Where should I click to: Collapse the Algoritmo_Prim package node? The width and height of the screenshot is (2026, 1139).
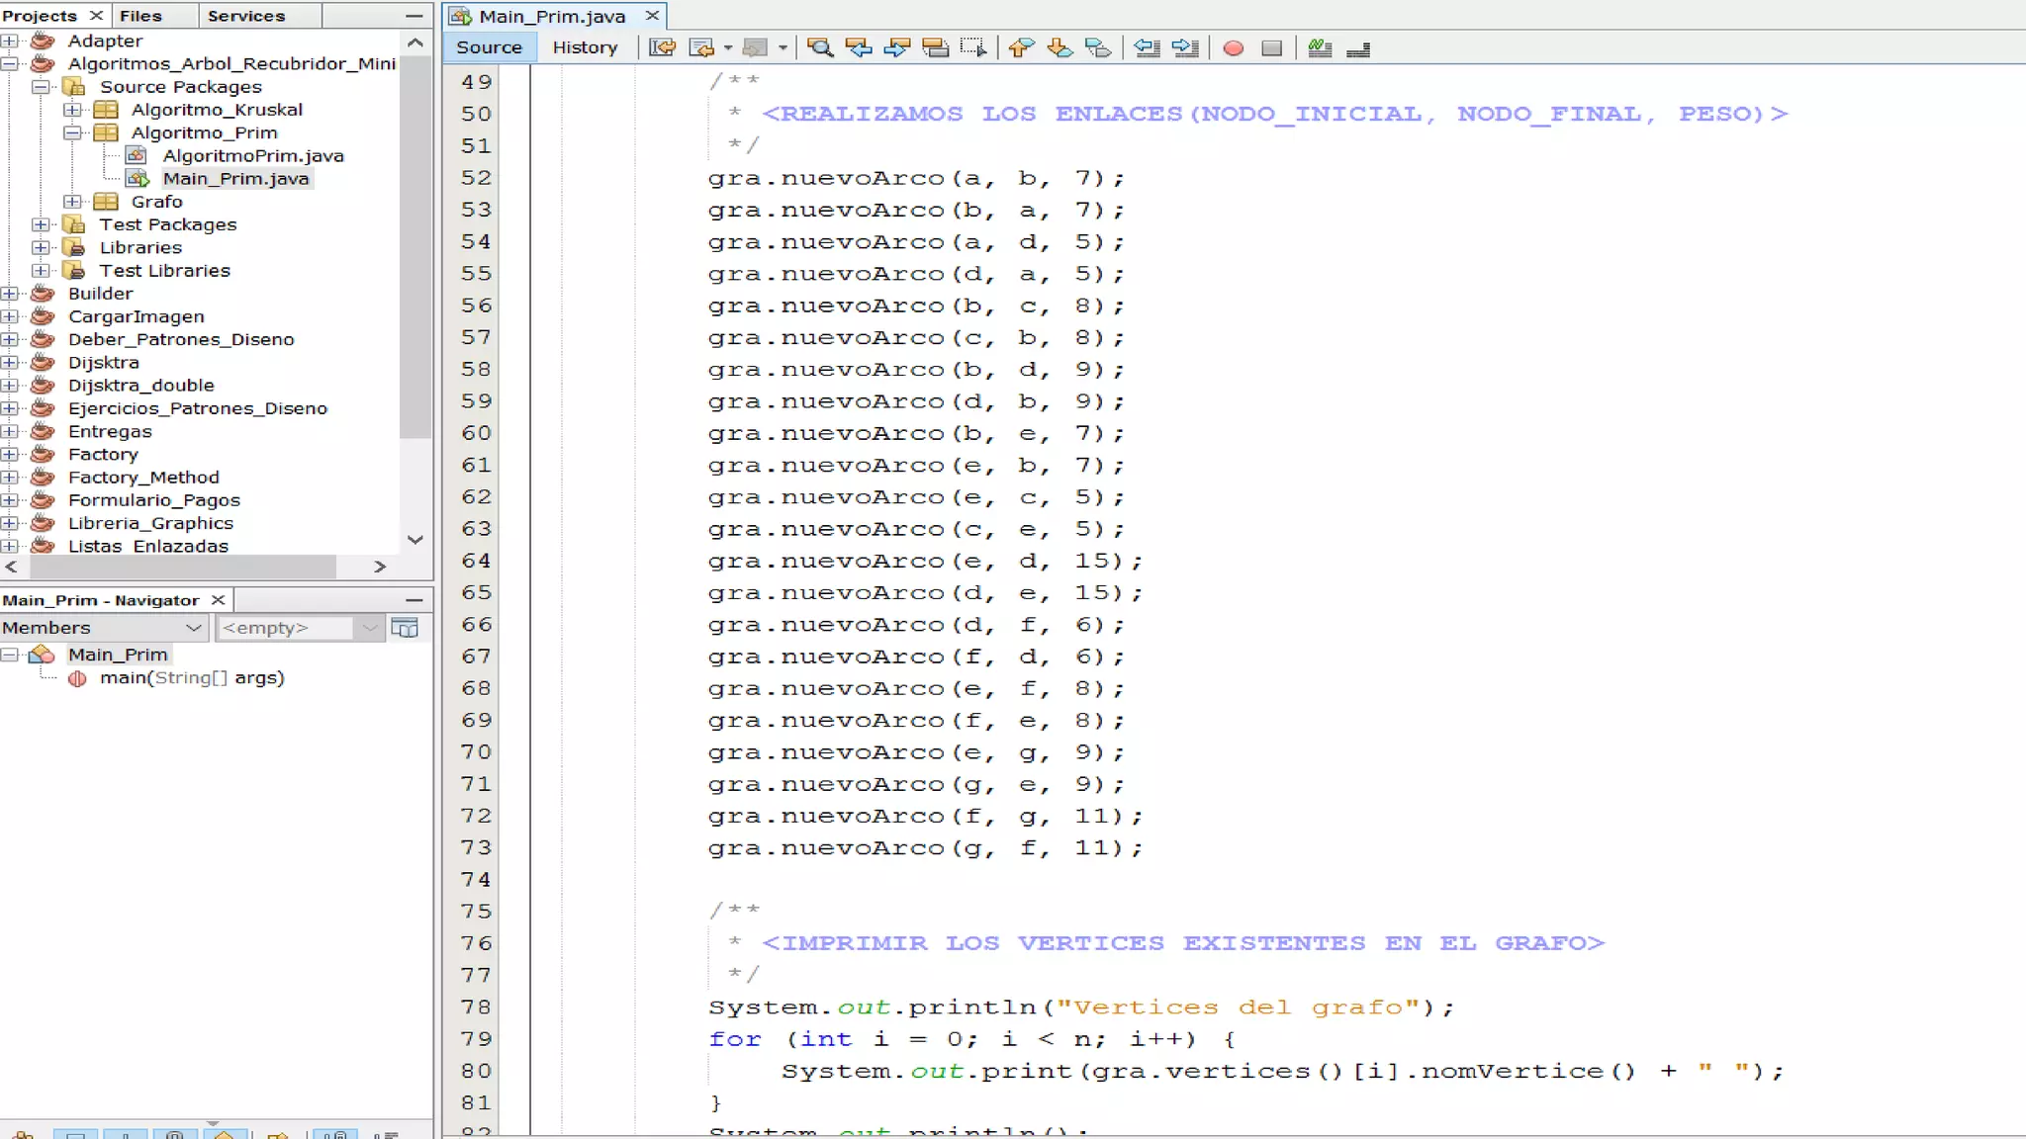click(72, 132)
